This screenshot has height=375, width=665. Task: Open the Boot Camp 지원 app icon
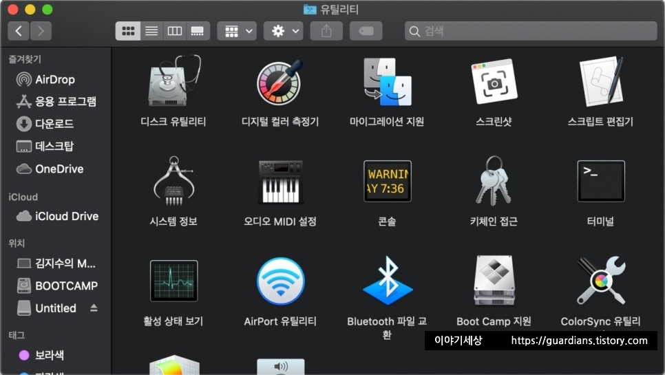494,281
